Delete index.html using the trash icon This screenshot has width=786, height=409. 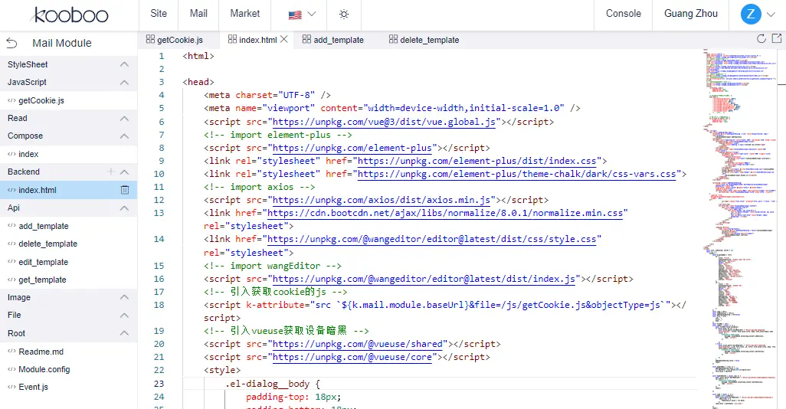tap(125, 190)
